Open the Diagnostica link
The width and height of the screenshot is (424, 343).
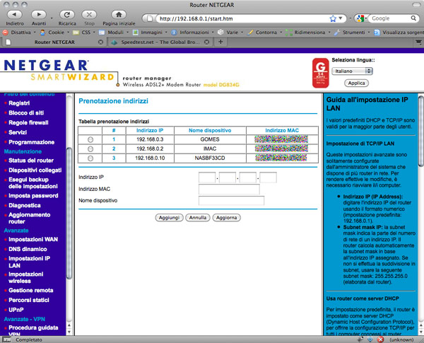click(x=24, y=206)
